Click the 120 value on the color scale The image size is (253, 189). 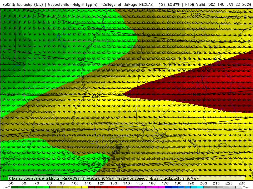[x=101, y=183]
